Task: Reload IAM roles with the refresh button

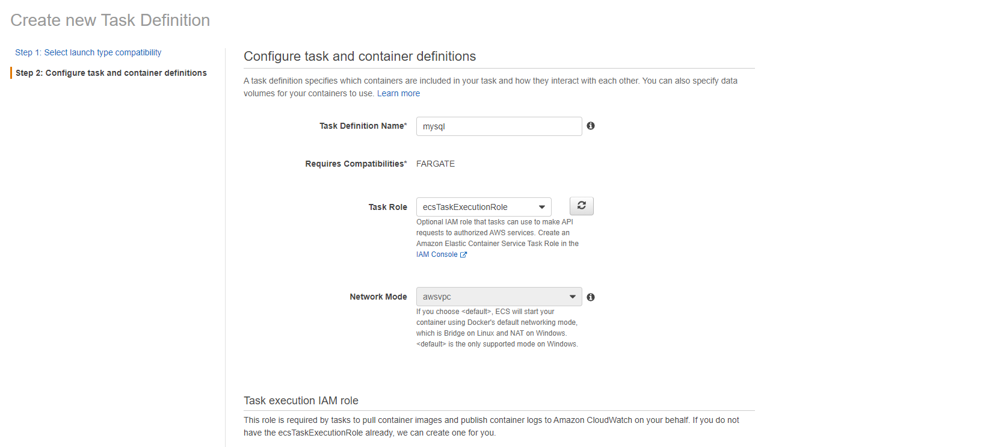Action: tap(581, 206)
